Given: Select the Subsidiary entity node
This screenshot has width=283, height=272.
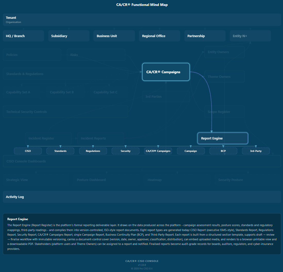Looking at the screenshot, I should click(69, 36).
